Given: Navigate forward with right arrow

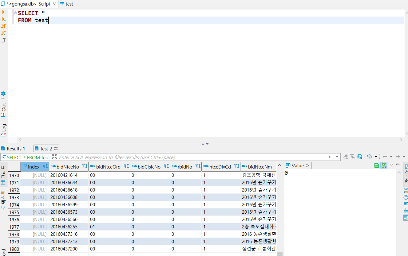Looking at the screenshot, I should pyautogui.click(x=398, y=157).
